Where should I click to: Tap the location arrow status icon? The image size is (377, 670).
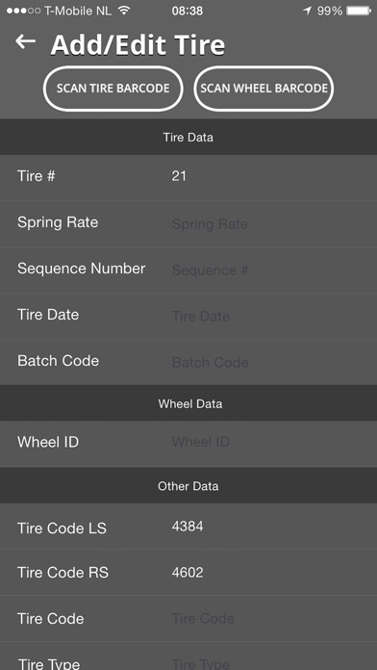point(307,11)
